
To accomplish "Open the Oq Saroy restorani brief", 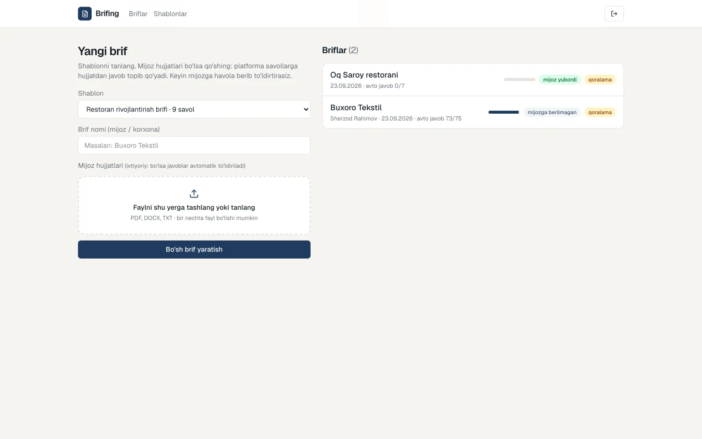I will click(x=473, y=79).
